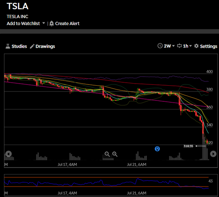Image resolution: width=219 pixels, height=197 pixels.
Task: Click the Jul 21, 6AM label on the price chart
Action: (x=136, y=165)
